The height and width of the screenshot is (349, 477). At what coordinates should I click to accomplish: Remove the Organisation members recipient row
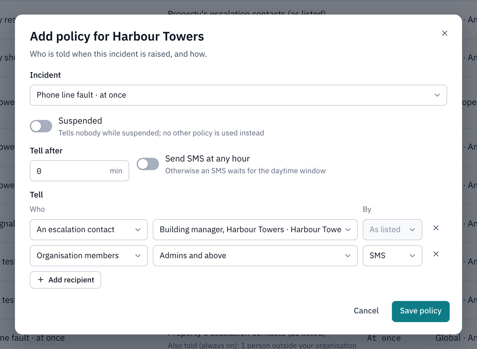tap(436, 254)
